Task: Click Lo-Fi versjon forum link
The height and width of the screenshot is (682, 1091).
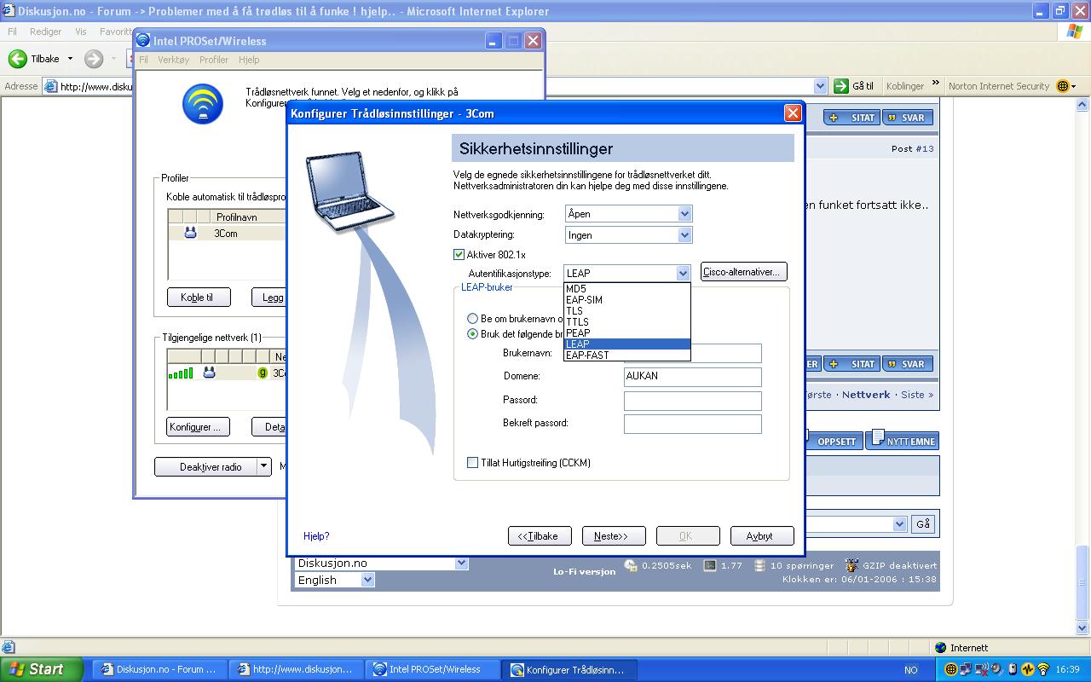Action: pos(584,571)
